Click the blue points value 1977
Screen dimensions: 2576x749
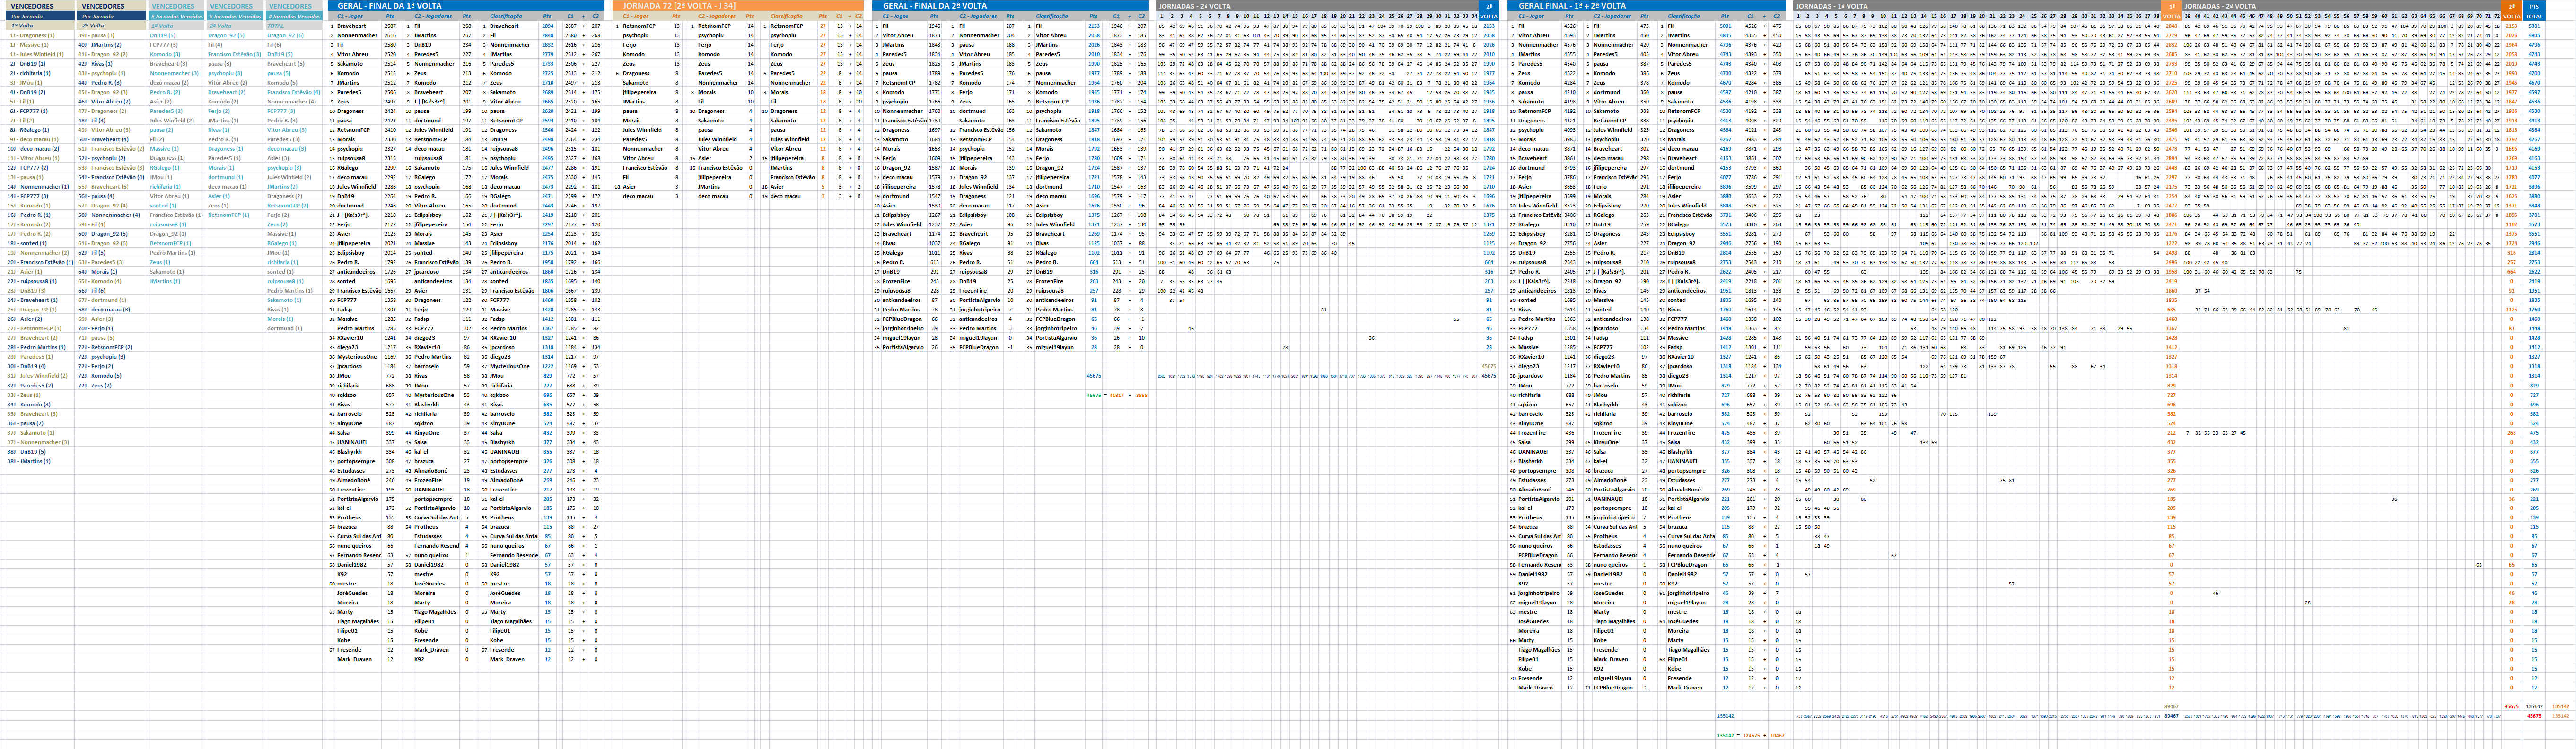tap(1094, 73)
